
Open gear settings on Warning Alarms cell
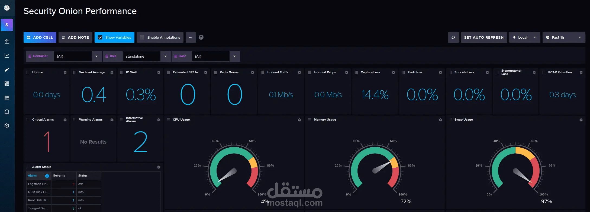[x=112, y=120]
